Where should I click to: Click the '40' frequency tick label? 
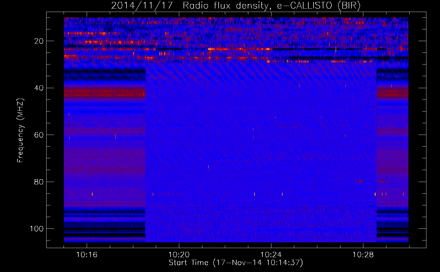tap(39, 88)
